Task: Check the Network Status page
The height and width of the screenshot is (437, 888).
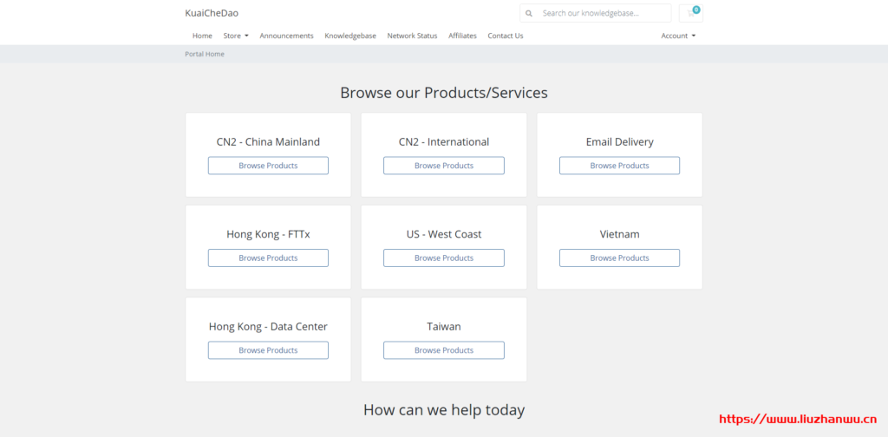Action: point(412,36)
